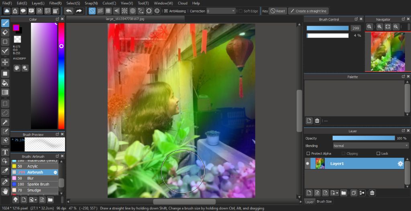Switch to large_1613547738167.jpg document tab
The height and width of the screenshot is (211, 411).
coord(125,19)
